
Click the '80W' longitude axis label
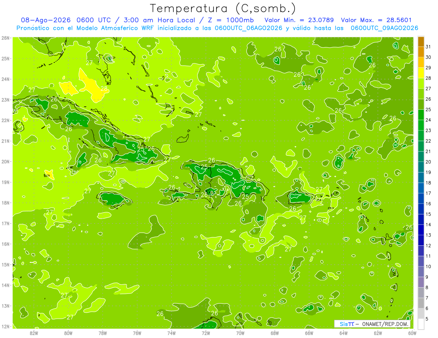pyautogui.click(x=68, y=333)
